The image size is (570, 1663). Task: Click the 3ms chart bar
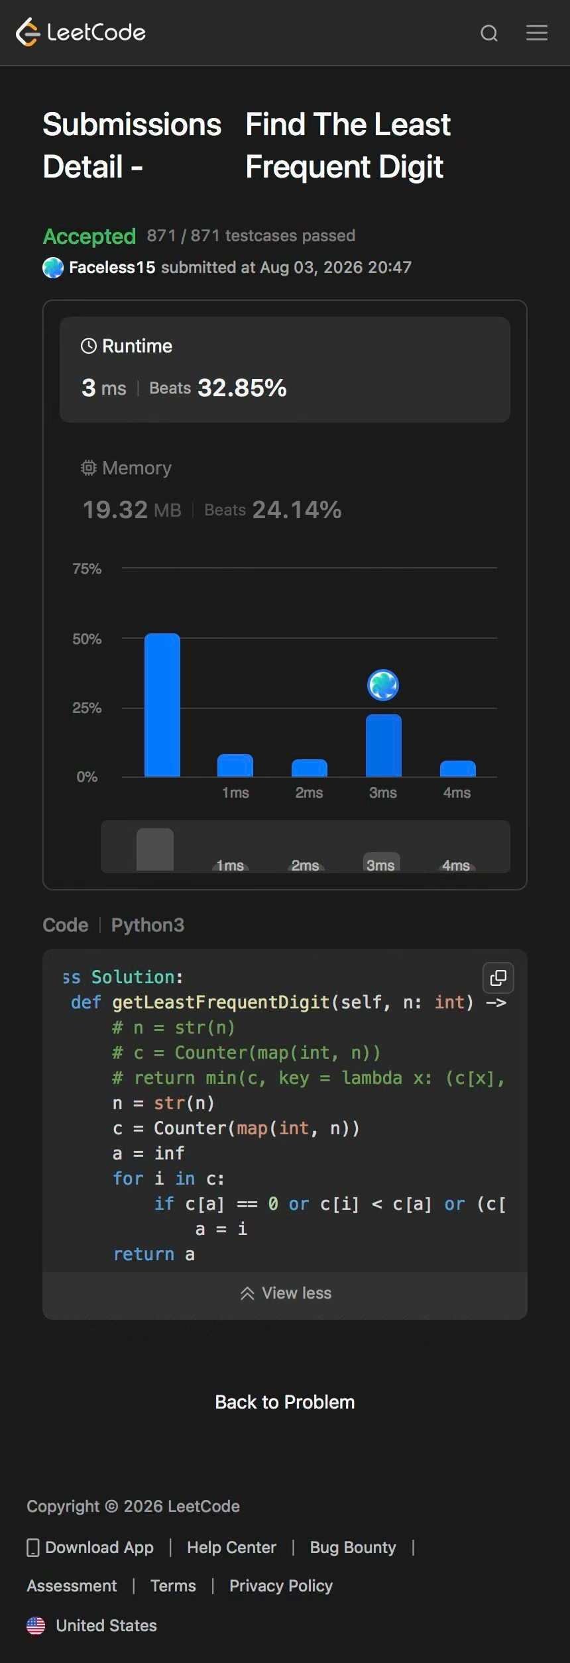coord(384,745)
